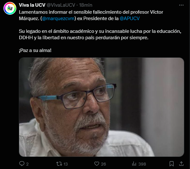The width and height of the screenshot is (190, 169).
Task: Bookmark this tweet with the bookmark icon
Action: click(171, 164)
